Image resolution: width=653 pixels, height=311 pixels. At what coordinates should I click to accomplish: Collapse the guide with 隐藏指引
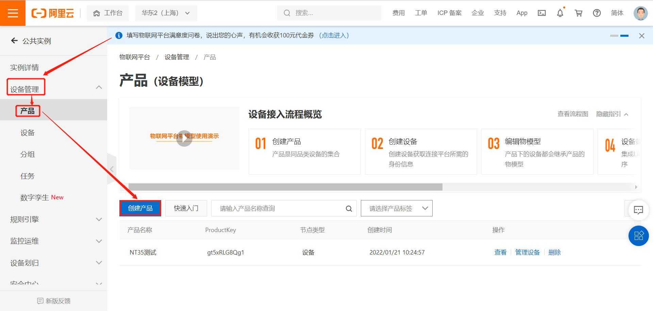click(612, 114)
